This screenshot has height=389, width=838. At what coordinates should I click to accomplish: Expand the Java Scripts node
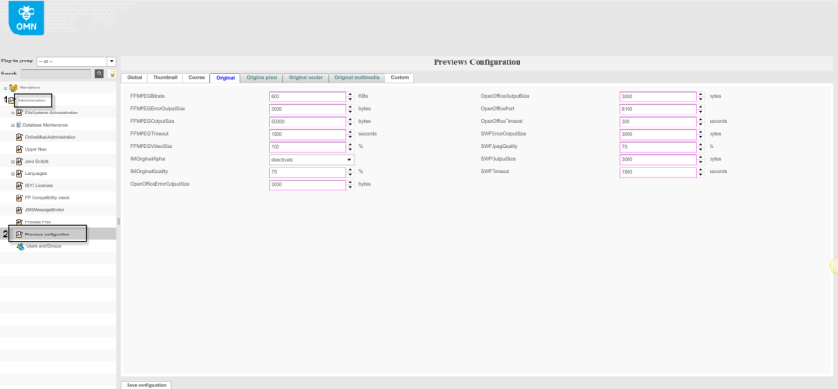tap(13, 161)
